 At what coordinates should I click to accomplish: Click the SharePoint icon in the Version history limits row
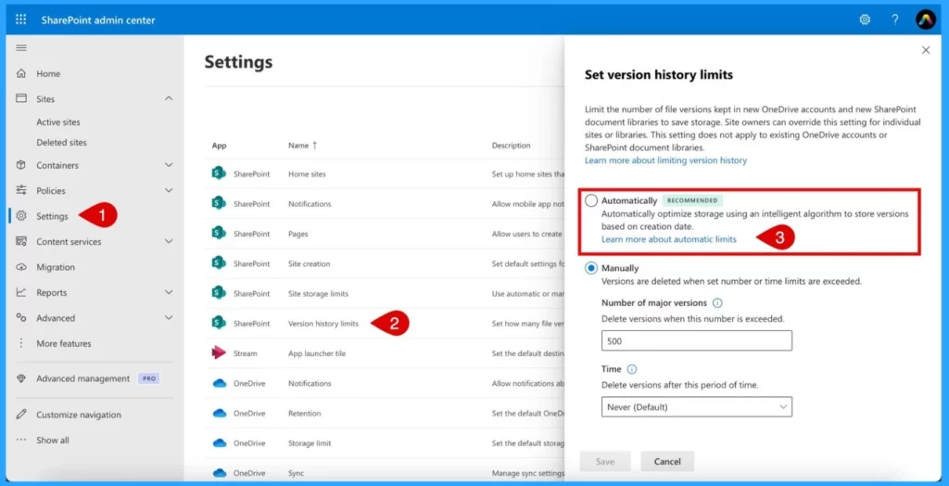pyautogui.click(x=219, y=323)
